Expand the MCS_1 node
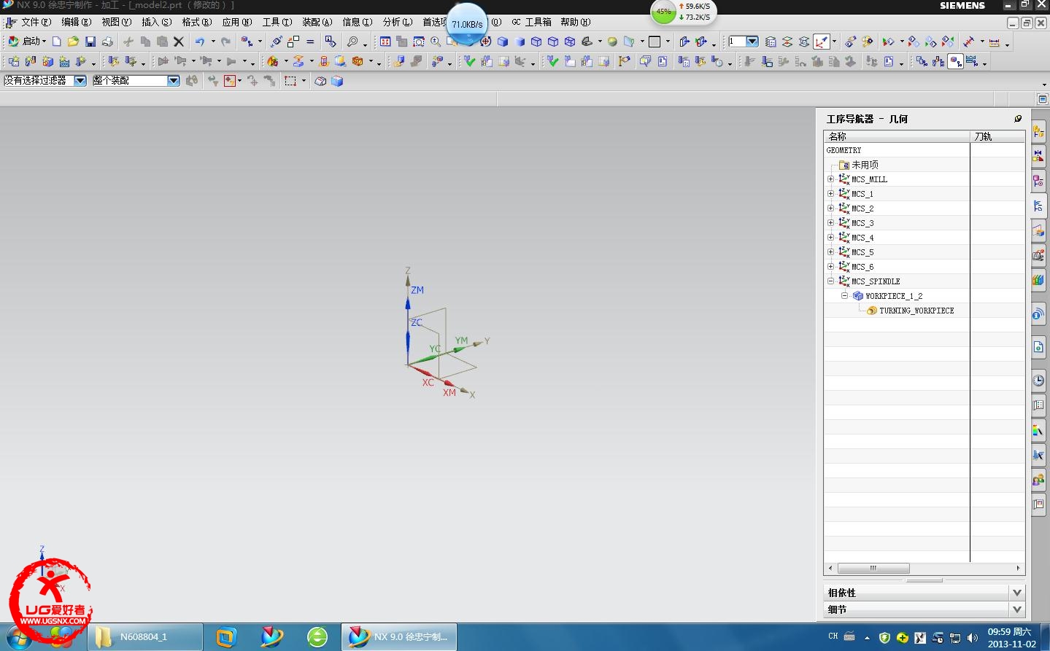 pos(830,194)
